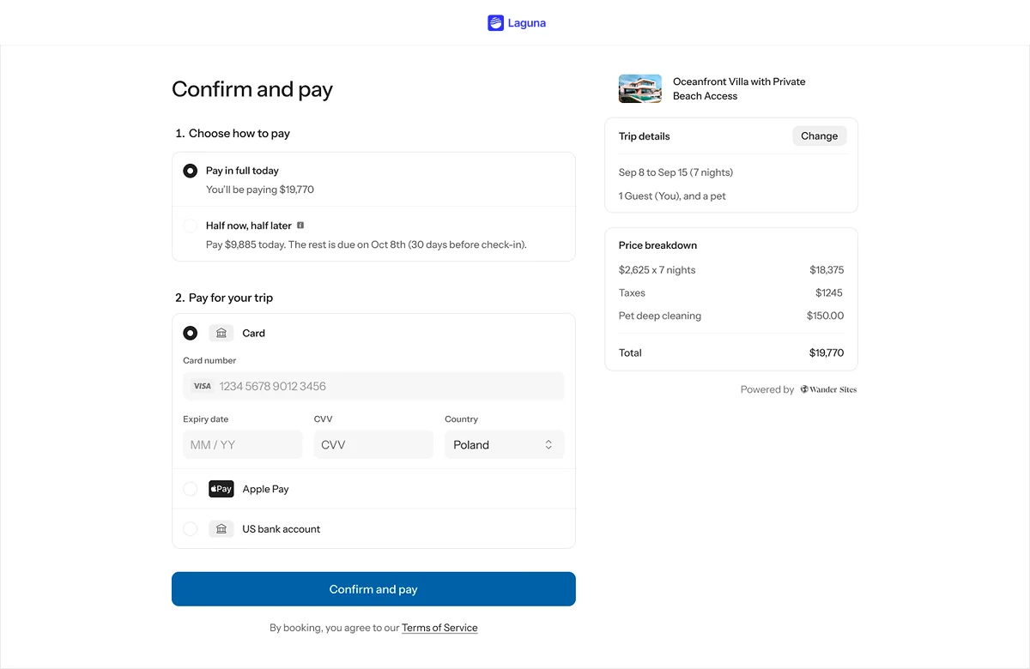The image size is (1030, 669).
Task: Click the info icon beside Half now, half later
Action: pos(300,226)
